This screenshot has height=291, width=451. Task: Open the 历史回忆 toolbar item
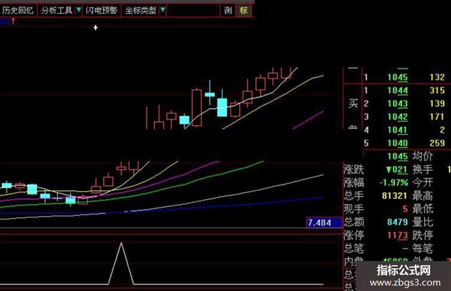18,11
